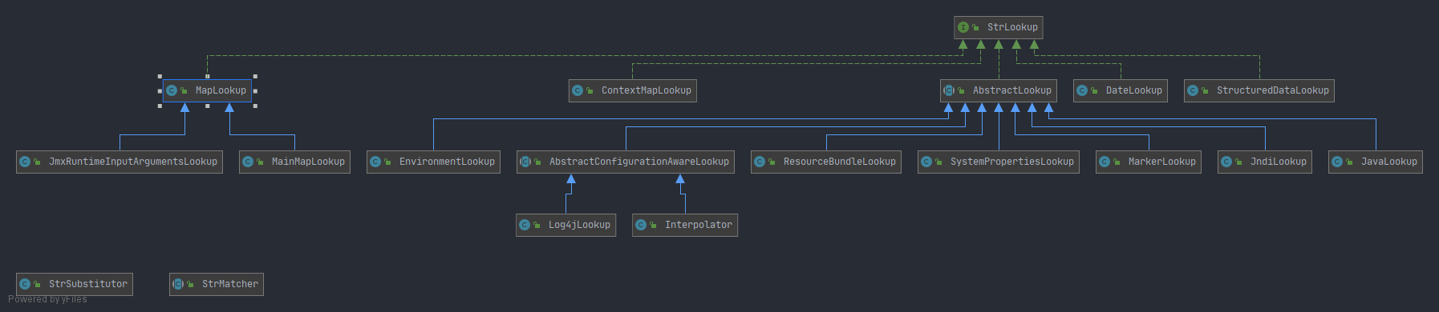The width and height of the screenshot is (1439, 312).
Task: Select the AbstractConfigurationAwareLookup node label
Action: (x=639, y=162)
